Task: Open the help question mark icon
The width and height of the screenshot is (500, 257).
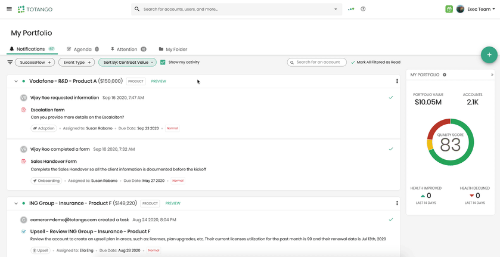Action: 363,9
